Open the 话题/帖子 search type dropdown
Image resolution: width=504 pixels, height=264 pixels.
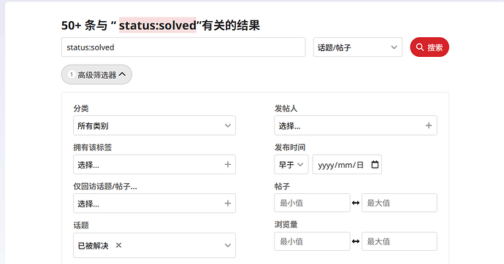click(357, 47)
